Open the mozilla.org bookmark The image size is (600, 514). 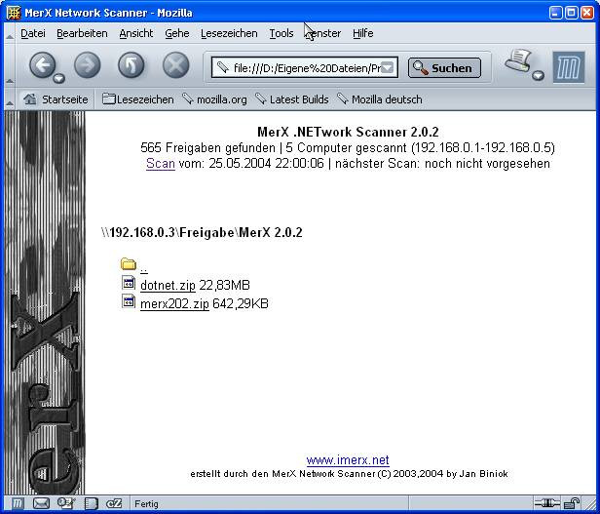click(214, 99)
